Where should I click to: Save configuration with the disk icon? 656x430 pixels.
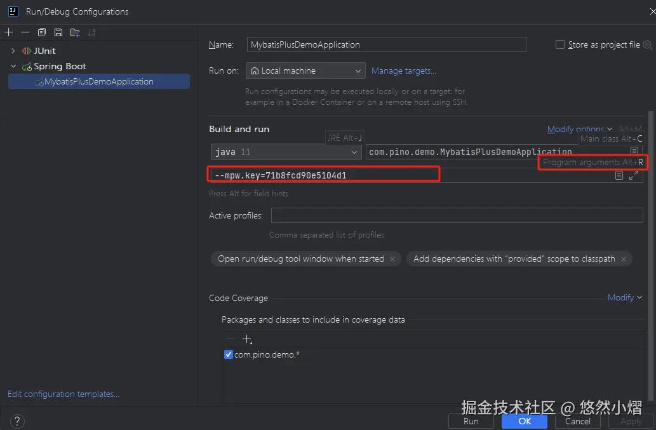[x=58, y=32]
